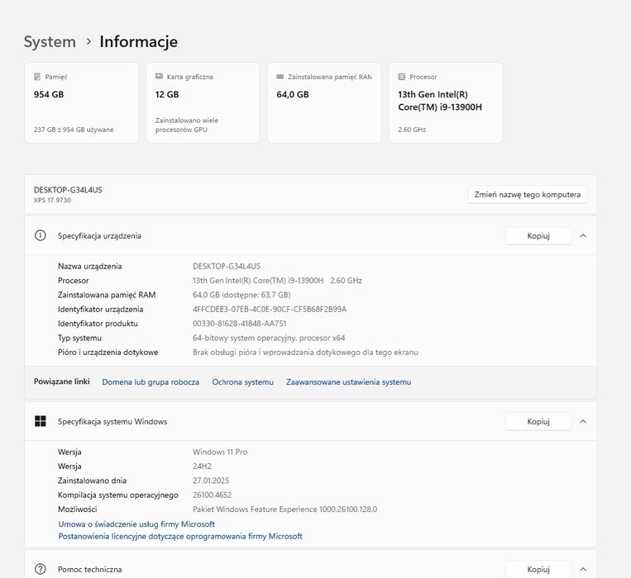Copy Windows specifications with Kopiuj button
631x578 pixels.
coord(538,421)
